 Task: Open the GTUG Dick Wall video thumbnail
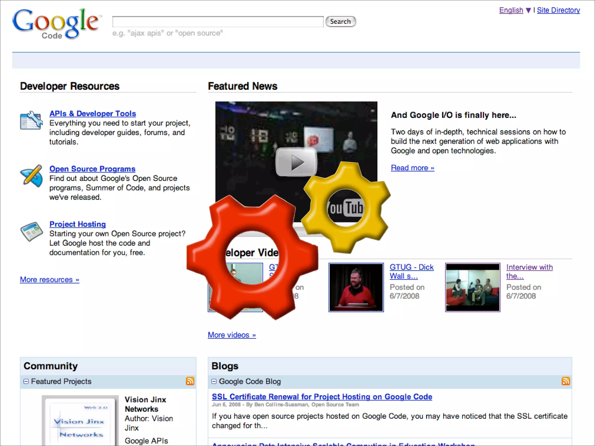click(x=356, y=287)
